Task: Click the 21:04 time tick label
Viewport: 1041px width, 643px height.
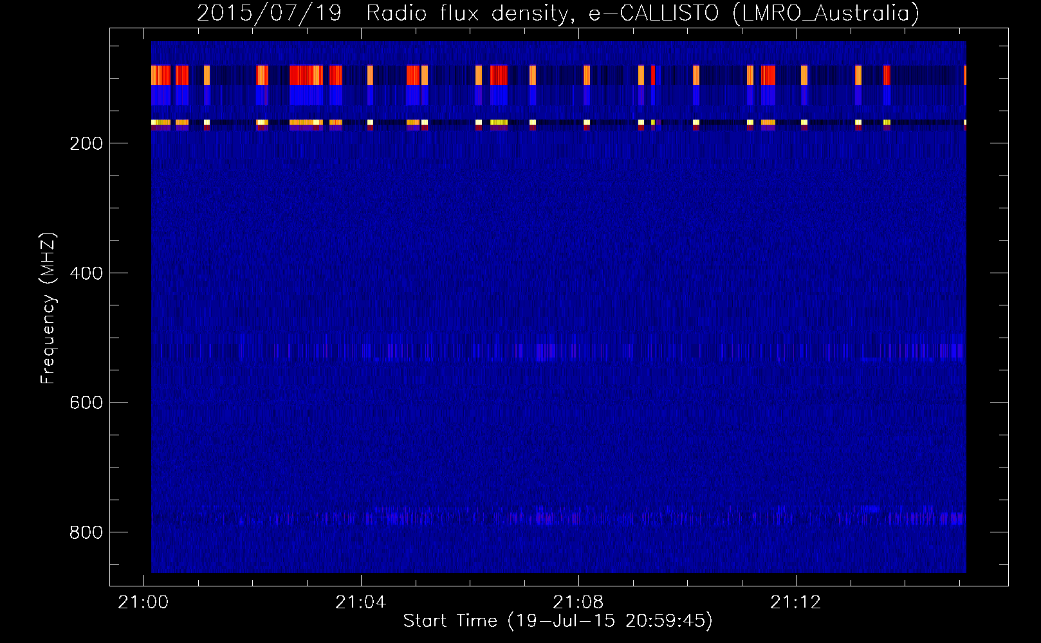Action: 361,602
